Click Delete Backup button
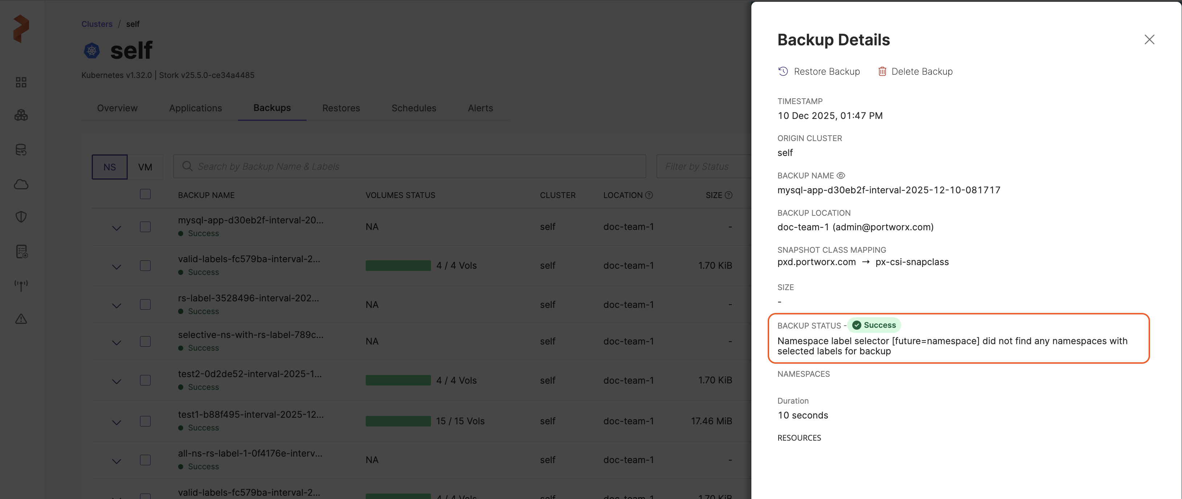 click(x=915, y=71)
